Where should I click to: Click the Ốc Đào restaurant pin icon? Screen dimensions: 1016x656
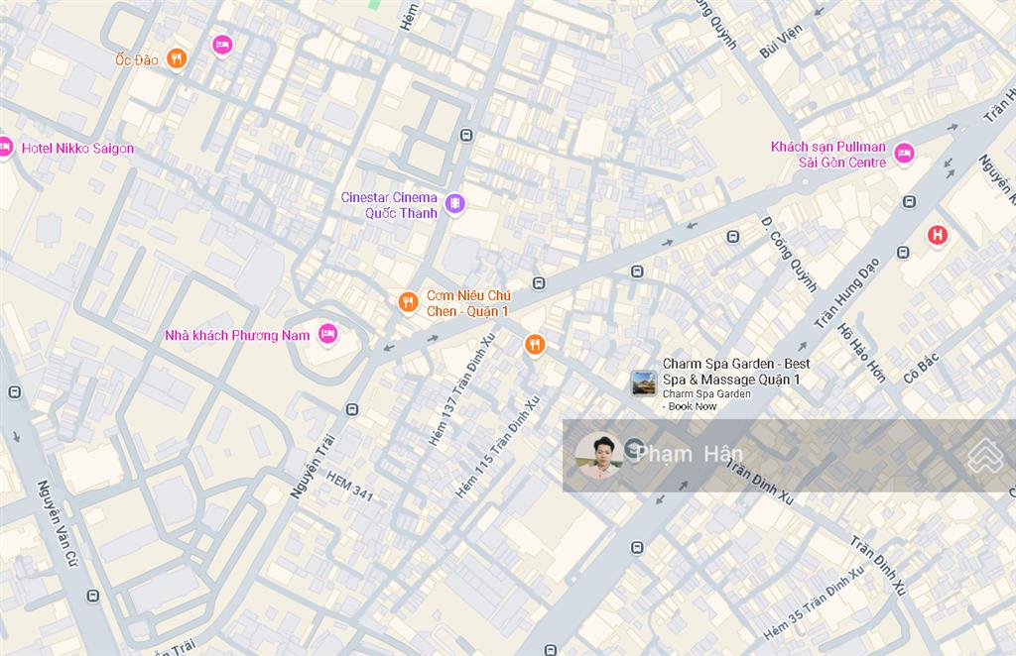tap(177, 58)
